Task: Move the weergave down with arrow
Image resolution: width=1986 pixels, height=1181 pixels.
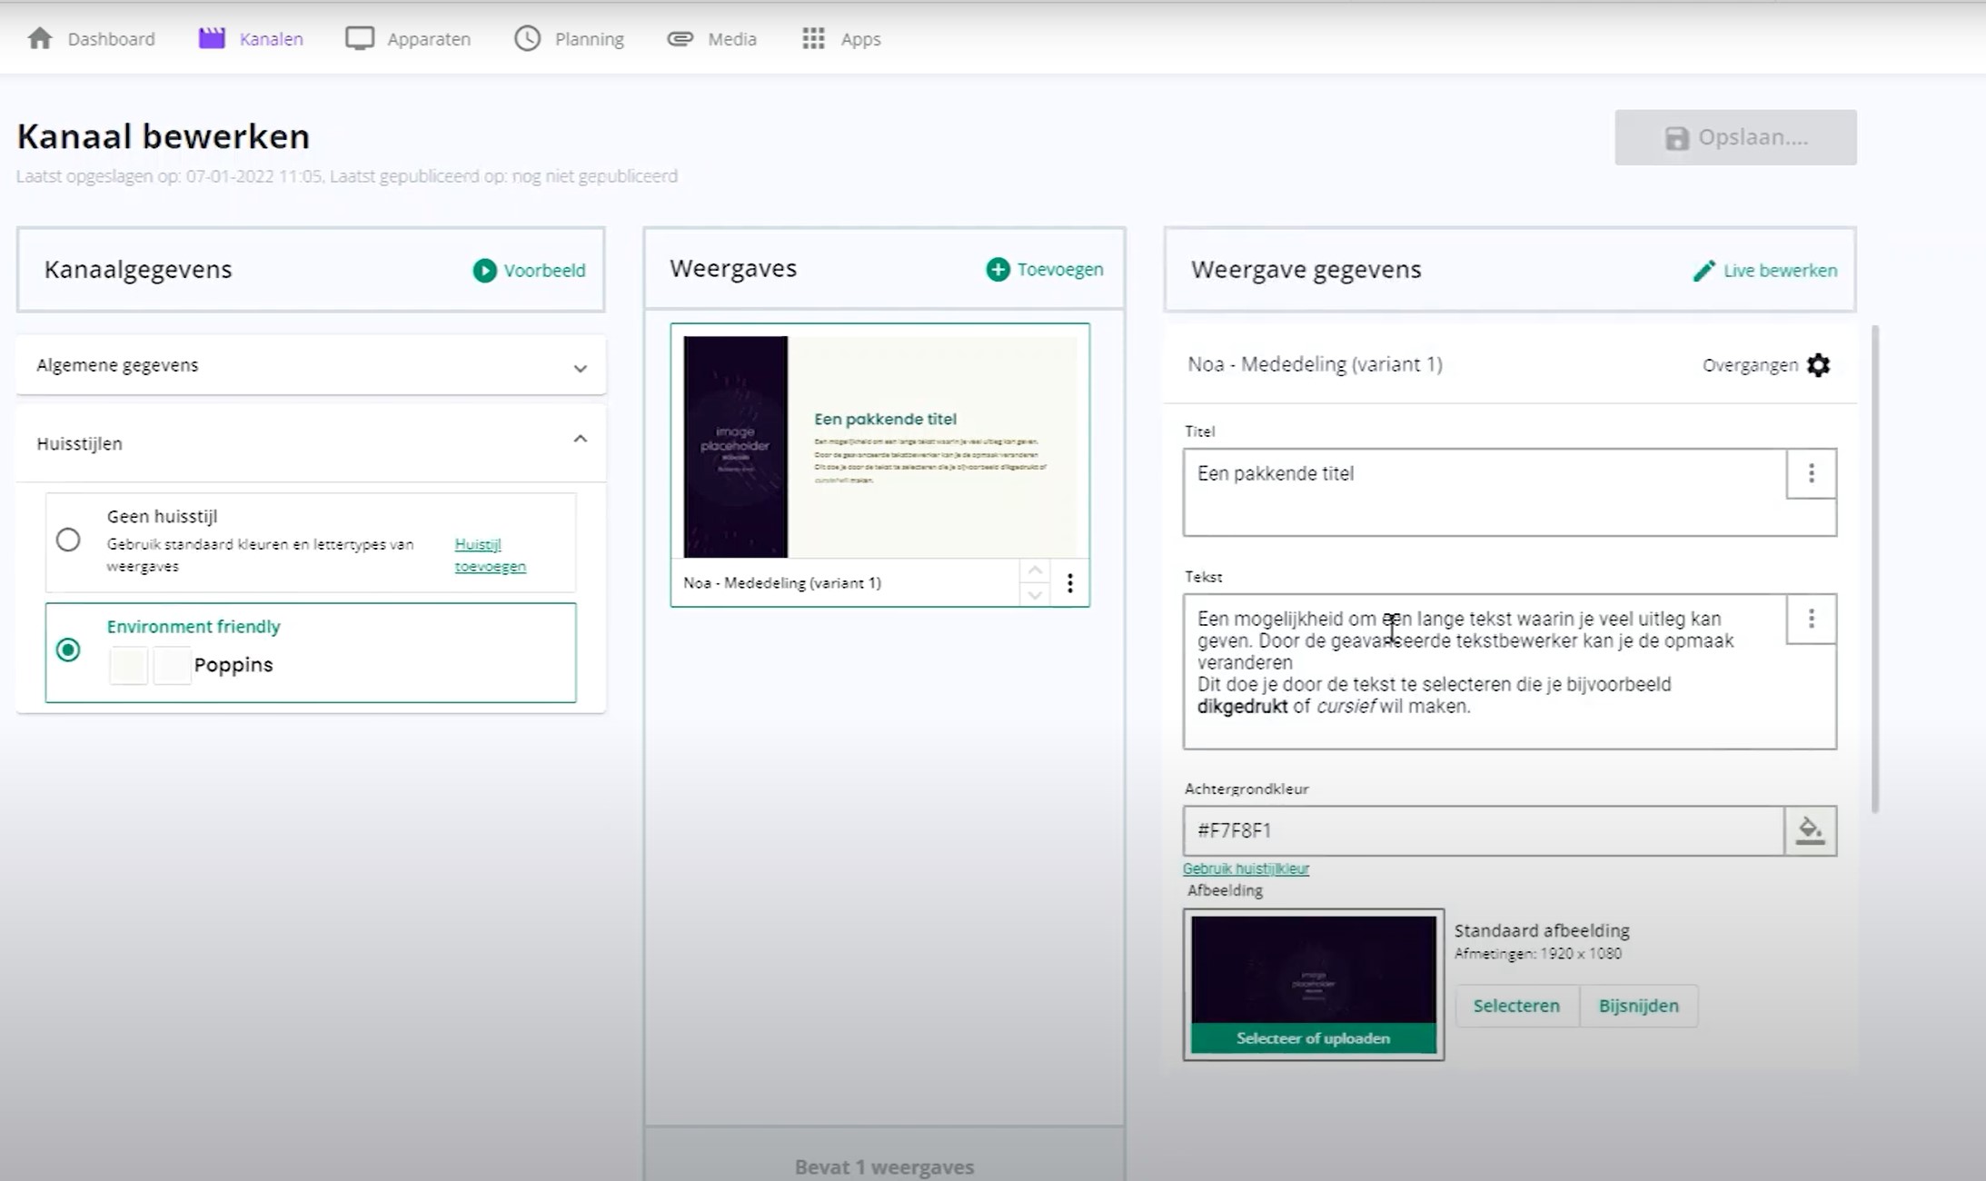Action: [x=1034, y=595]
